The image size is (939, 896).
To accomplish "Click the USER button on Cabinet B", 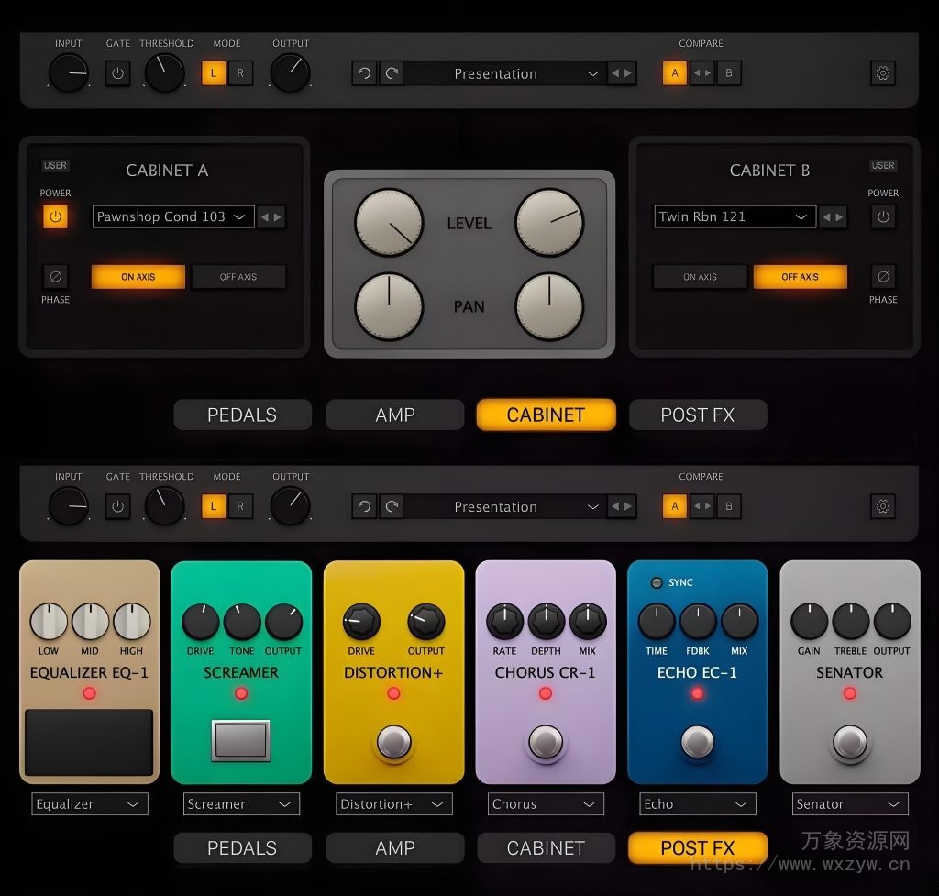I will 882,165.
